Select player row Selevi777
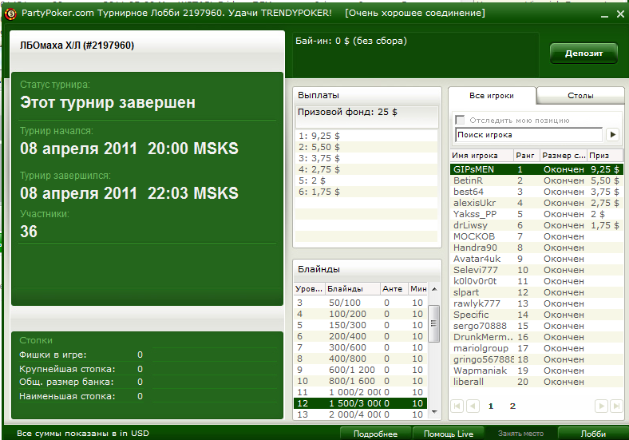This screenshot has width=629, height=440. point(536,270)
